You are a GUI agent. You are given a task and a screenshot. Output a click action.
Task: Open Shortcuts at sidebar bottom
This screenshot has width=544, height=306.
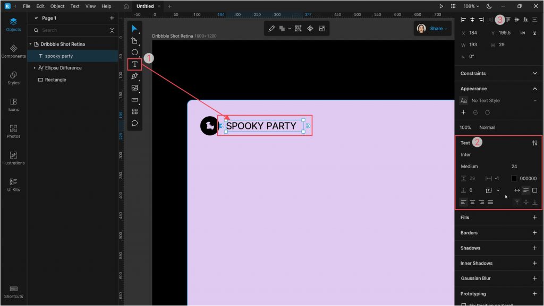coord(13,292)
